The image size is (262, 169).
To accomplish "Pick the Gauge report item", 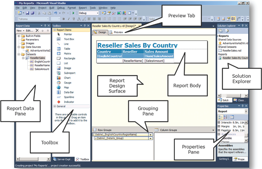I will (x=67, y=83).
